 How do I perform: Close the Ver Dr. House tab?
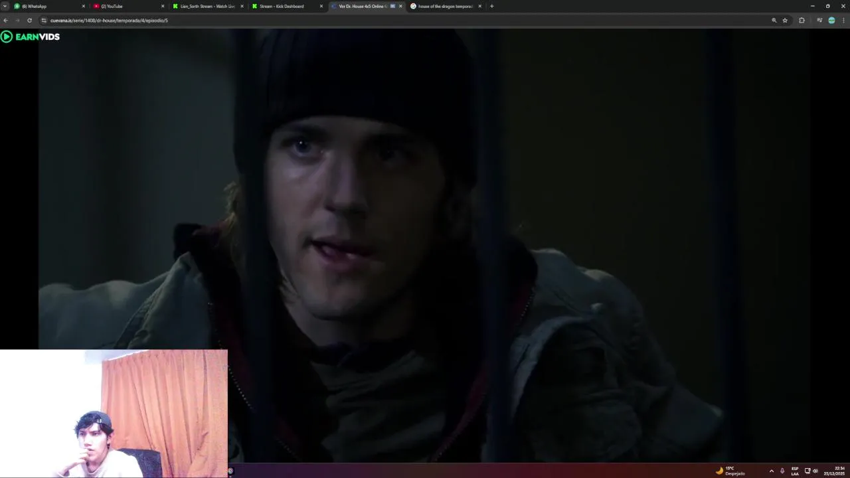(x=400, y=6)
